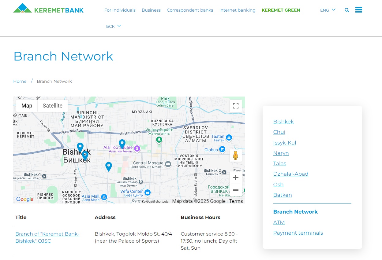This screenshot has height=260, width=382.
Task: Zoom in on the map
Action: (x=235, y=178)
